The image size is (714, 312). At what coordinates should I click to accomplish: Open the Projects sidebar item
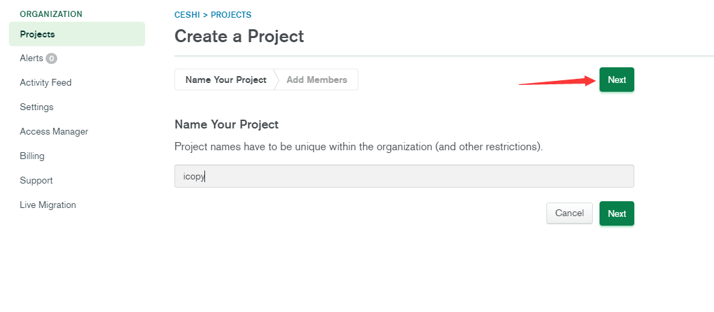click(77, 34)
